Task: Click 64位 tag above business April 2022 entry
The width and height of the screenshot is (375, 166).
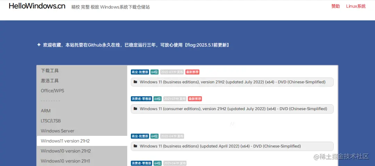Action: click(155, 136)
